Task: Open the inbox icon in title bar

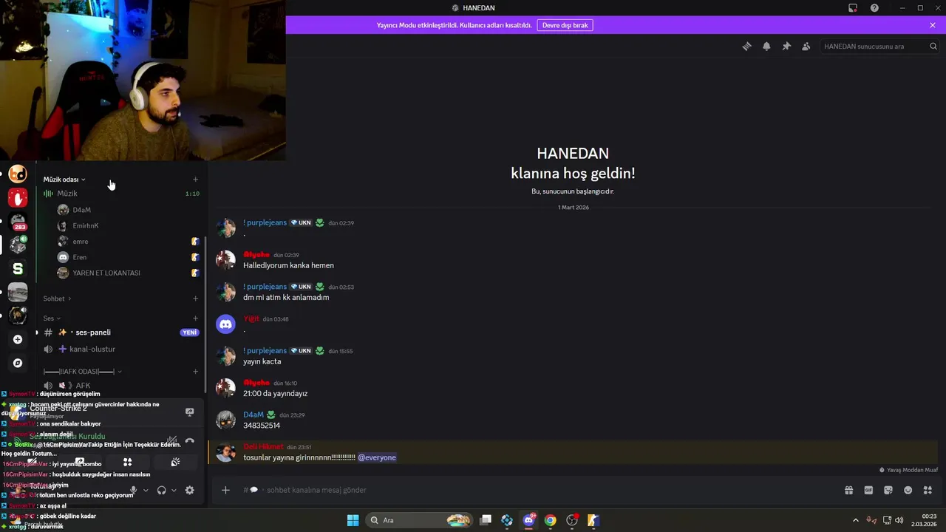Action: click(x=853, y=7)
